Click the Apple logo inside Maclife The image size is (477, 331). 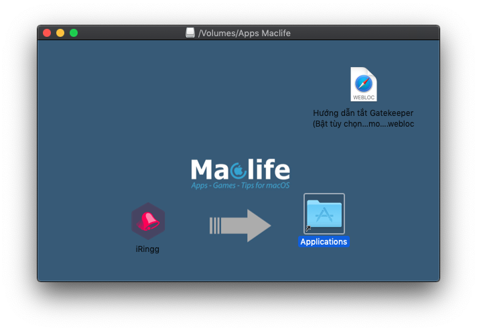pyautogui.click(x=238, y=170)
